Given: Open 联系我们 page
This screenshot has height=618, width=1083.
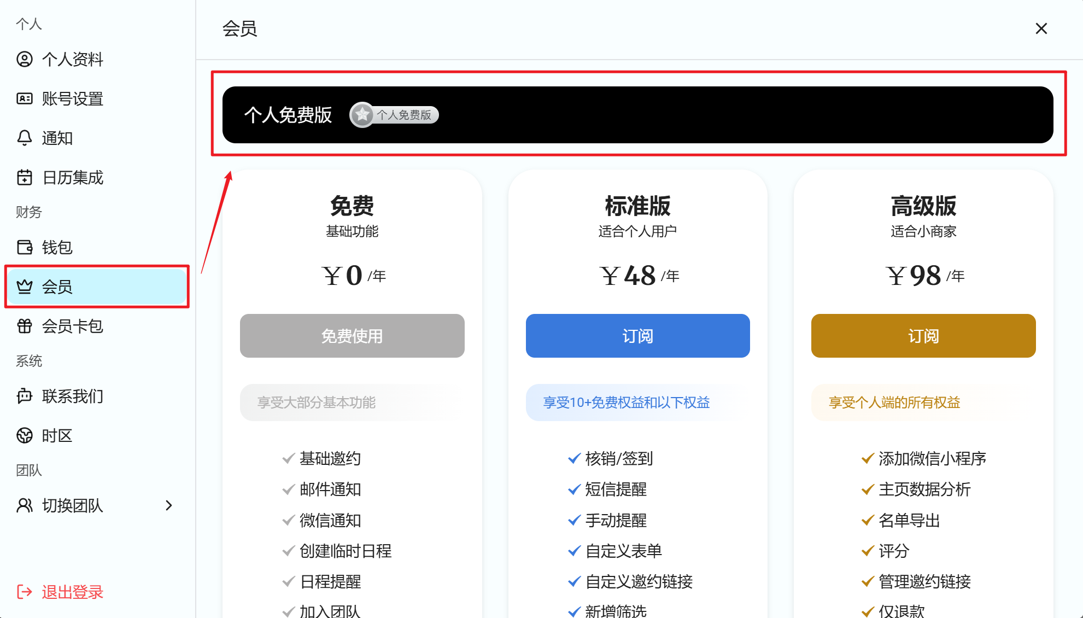Looking at the screenshot, I should tap(97, 396).
